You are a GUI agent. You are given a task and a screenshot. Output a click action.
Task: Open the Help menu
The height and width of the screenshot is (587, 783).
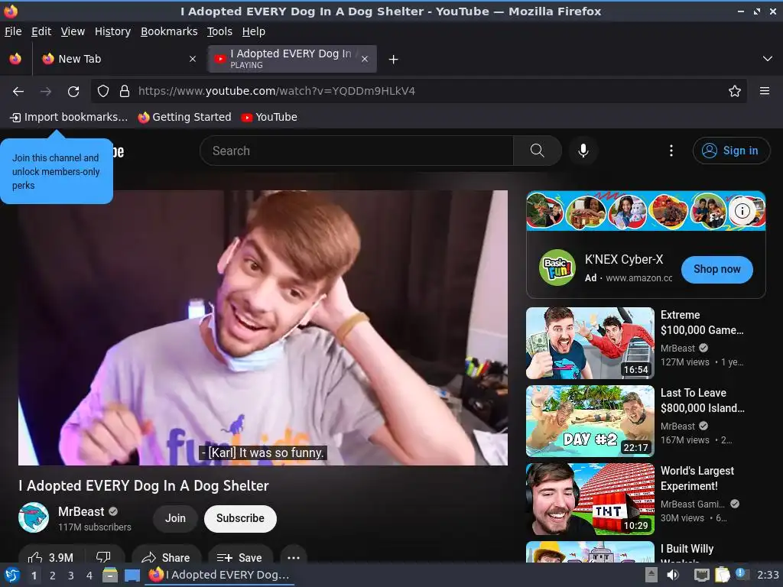pos(253,31)
